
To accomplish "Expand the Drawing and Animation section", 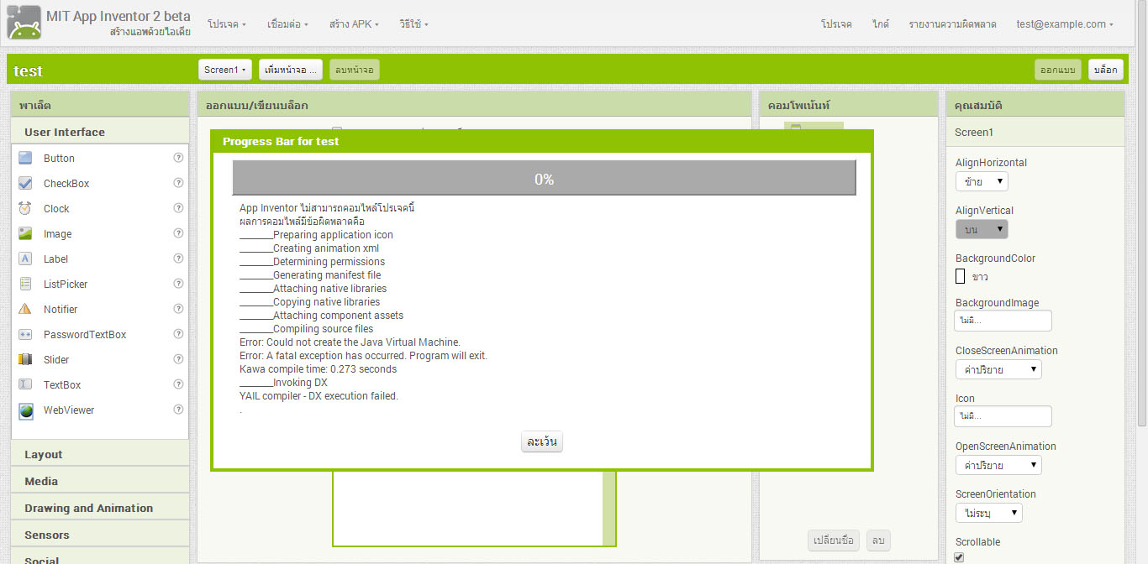I will point(100,508).
